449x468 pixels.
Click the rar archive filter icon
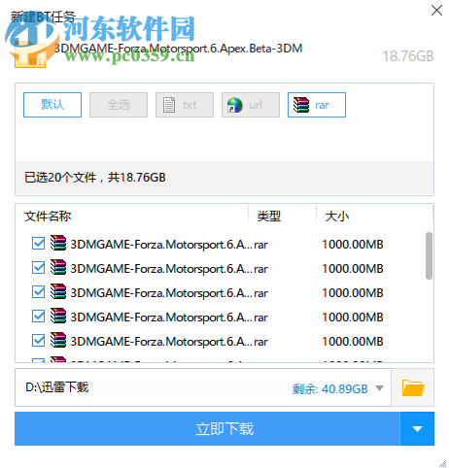pyautogui.click(x=301, y=105)
